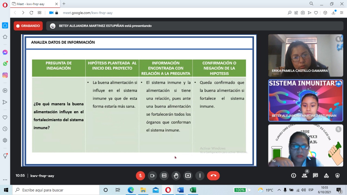The width and height of the screenshot is (347, 195).
Task: Open Messenger in the Opera sidebar
Action: coord(5,52)
